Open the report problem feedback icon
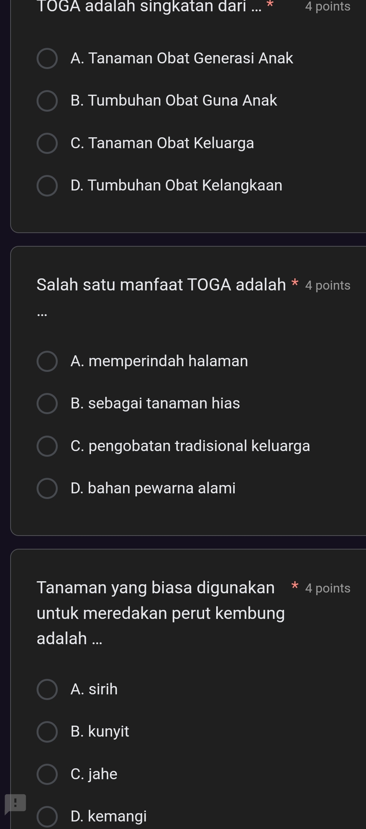Viewport: 366px width, 829px height. click(15, 803)
